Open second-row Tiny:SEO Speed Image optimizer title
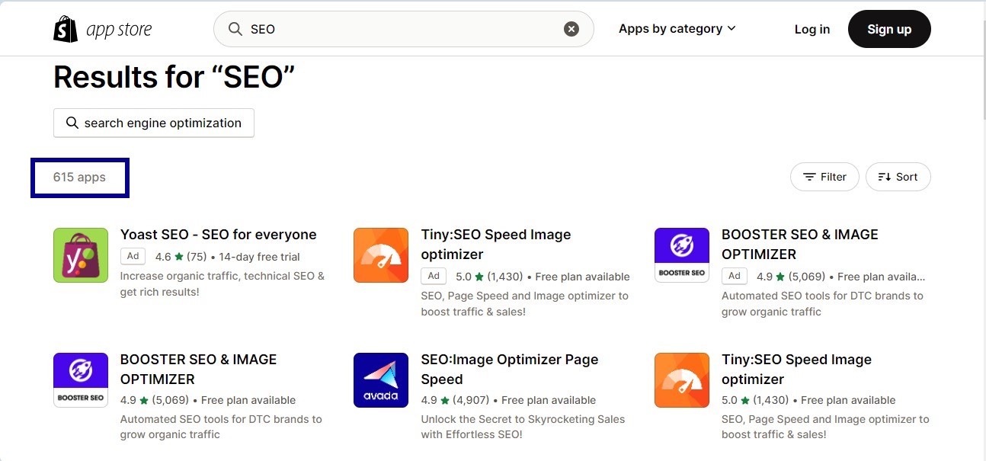Viewport: 986px width, 461px height. (796, 370)
